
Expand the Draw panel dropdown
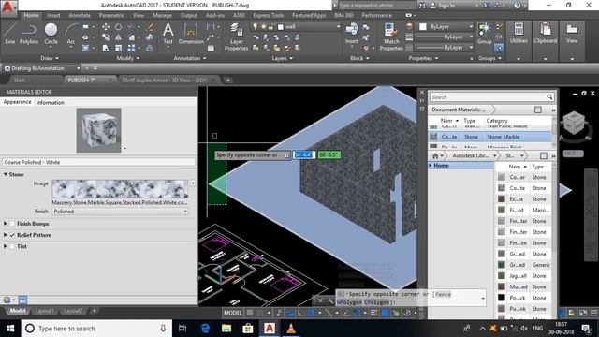pos(50,58)
